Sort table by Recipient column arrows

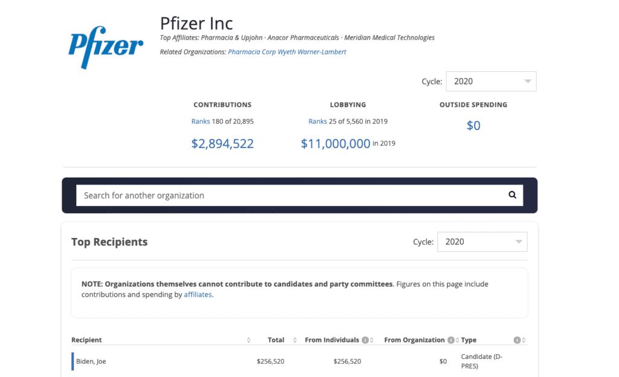point(248,340)
